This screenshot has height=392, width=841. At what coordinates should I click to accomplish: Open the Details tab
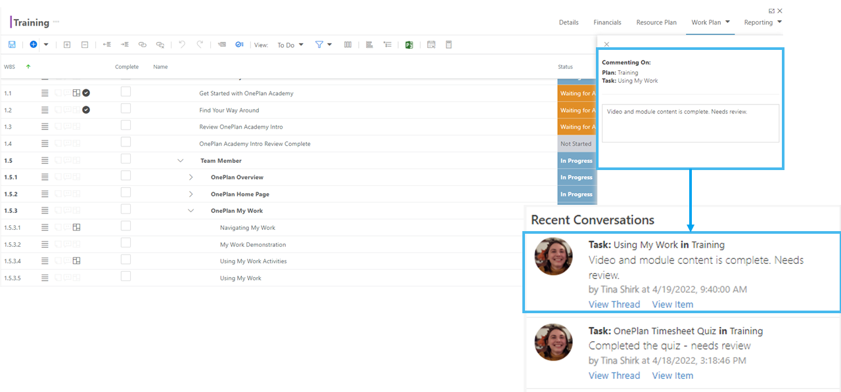click(569, 22)
